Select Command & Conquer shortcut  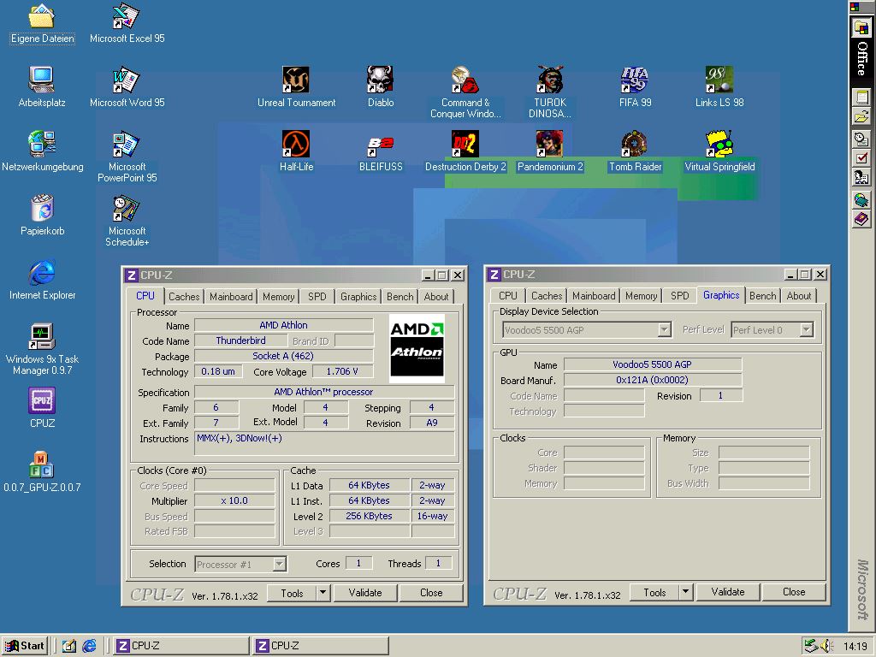pos(465,80)
